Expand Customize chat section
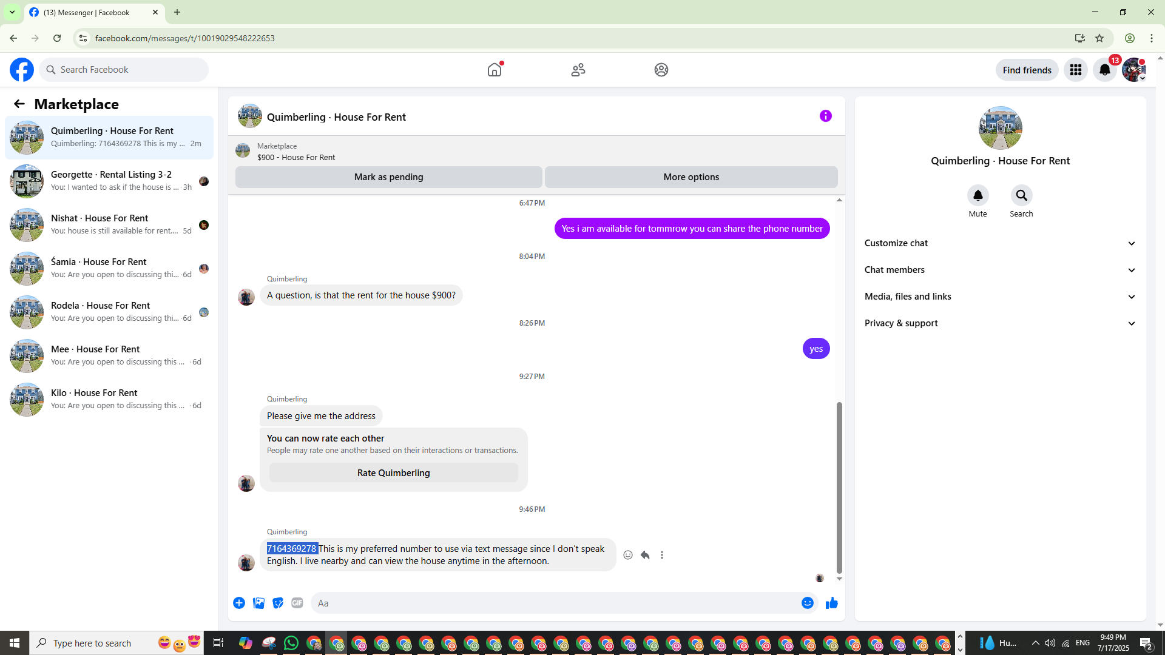1165x655 pixels. click(x=1000, y=243)
